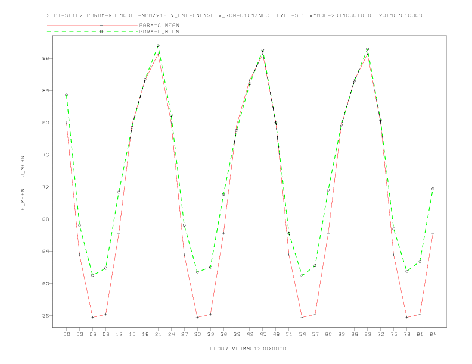The image size is (472, 364).
Task: Click x-axis tick label 21
Action: coord(158,334)
